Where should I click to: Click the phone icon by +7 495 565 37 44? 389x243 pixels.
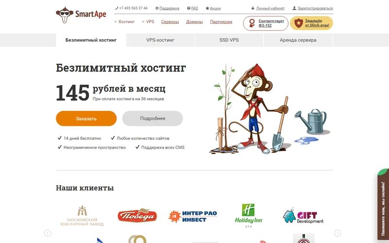(x=117, y=8)
